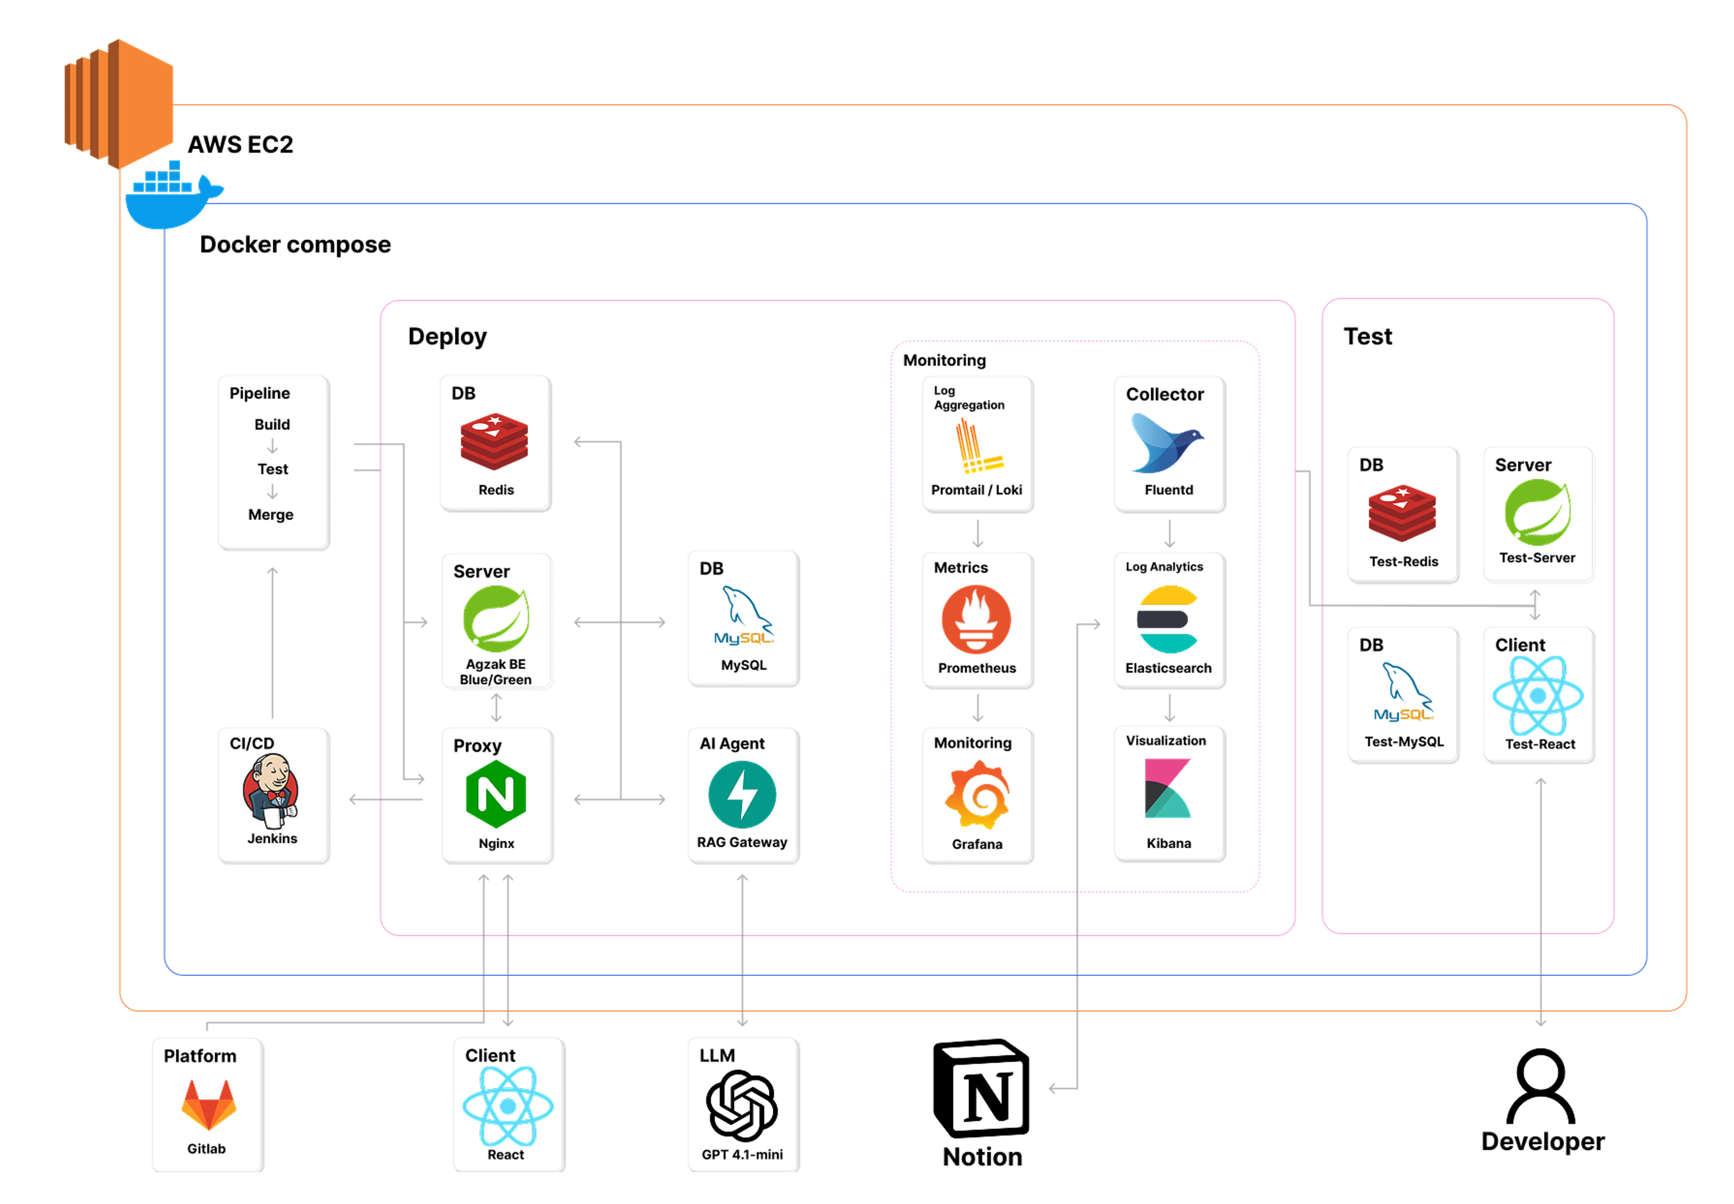Click the RAG Gateway lightning icon
Image resolution: width=1734 pixels, height=1204 pixels.
pyautogui.click(x=742, y=795)
